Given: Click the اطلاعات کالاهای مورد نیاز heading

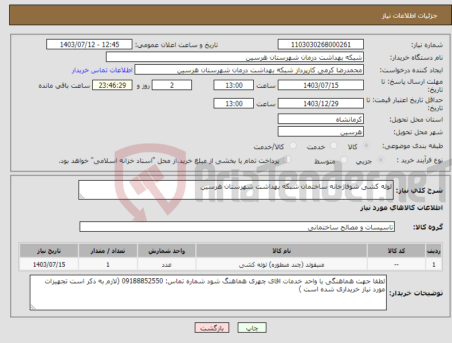Looking at the screenshot, I should pos(401,208).
